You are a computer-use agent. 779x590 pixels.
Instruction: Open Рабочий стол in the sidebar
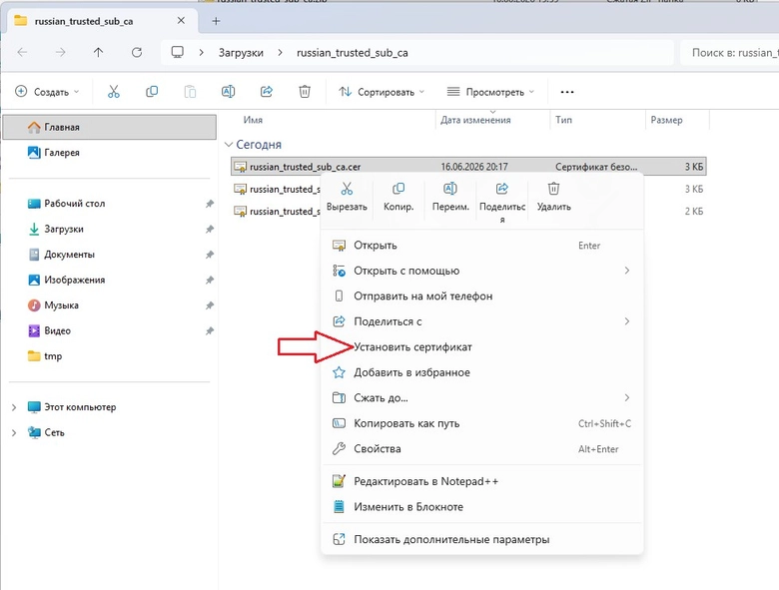pos(109,204)
